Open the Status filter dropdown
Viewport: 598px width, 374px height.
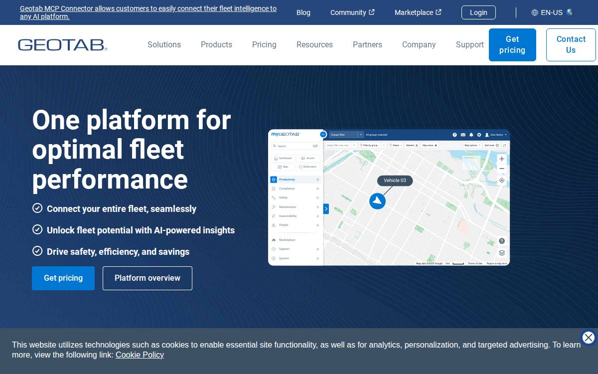pyautogui.click(x=396, y=145)
